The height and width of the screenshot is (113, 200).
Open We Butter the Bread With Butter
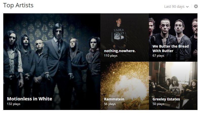tap(170, 49)
